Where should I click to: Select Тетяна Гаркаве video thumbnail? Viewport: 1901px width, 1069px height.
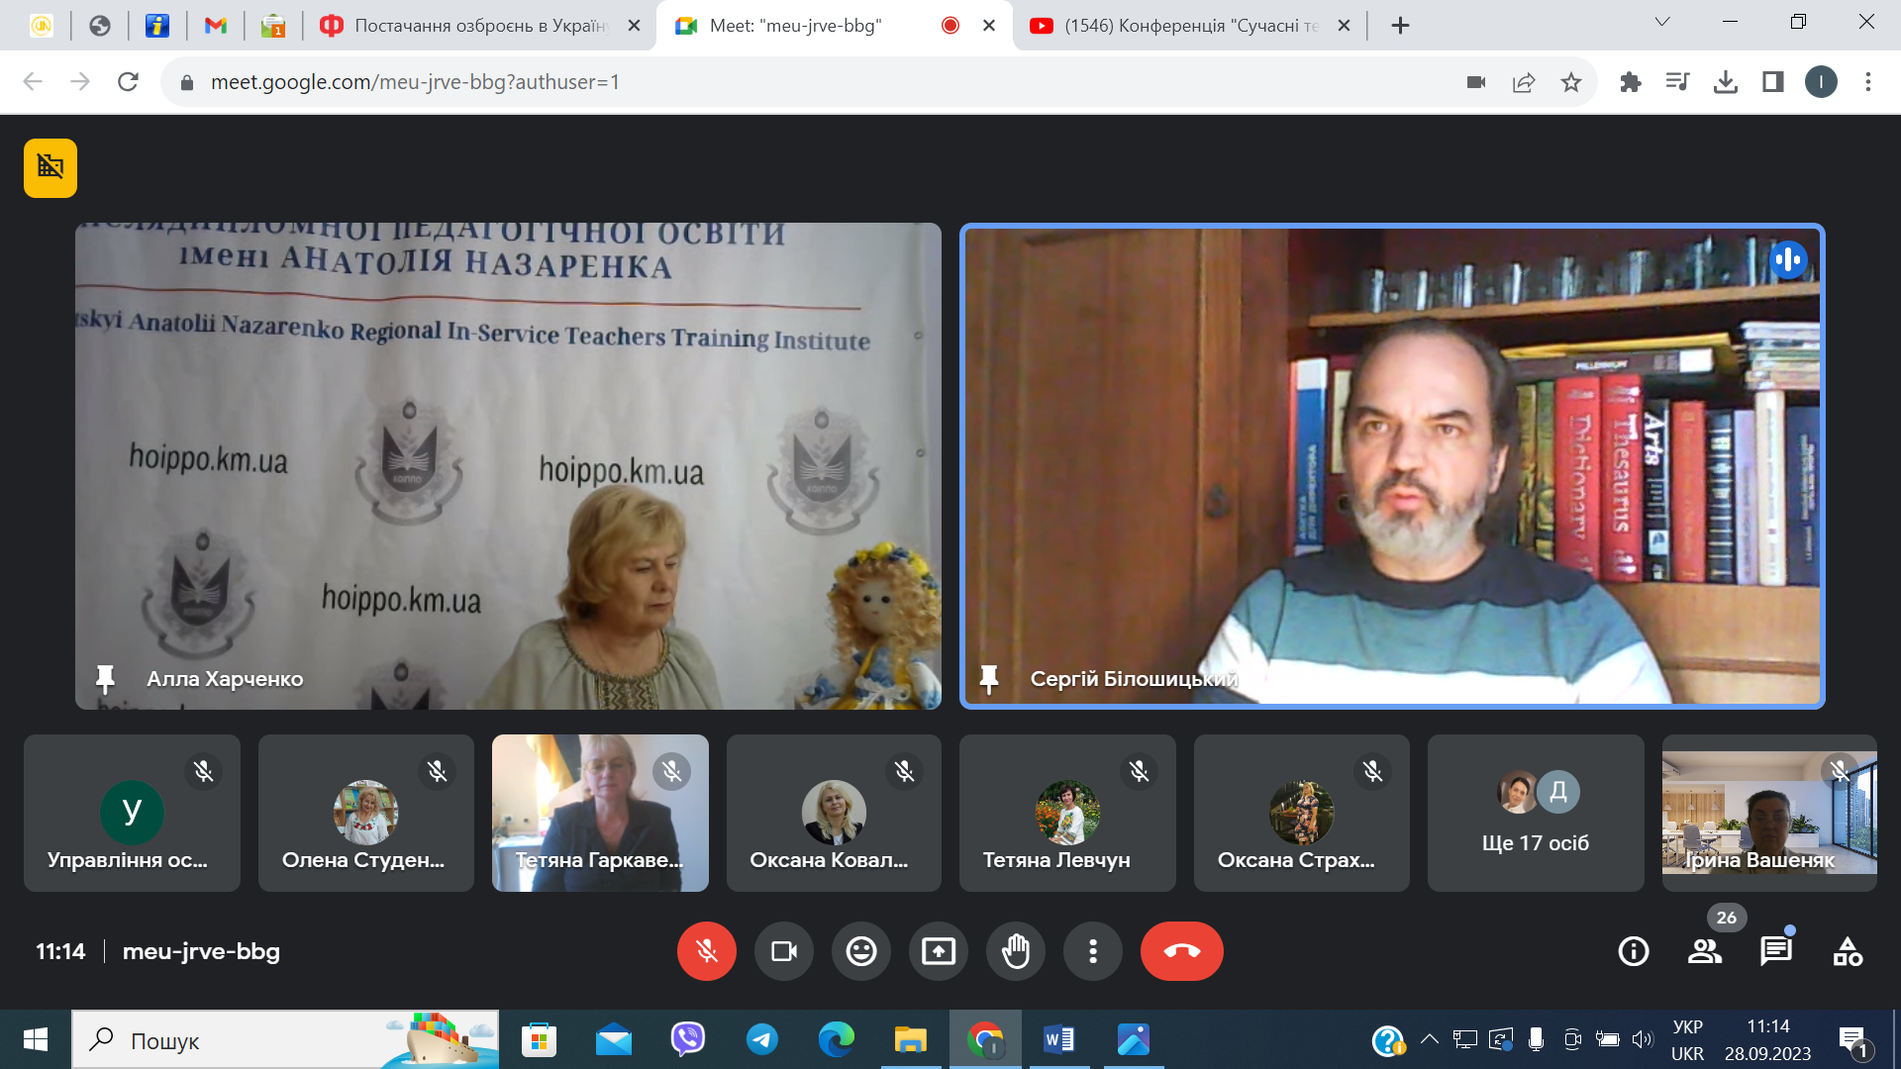tap(600, 813)
